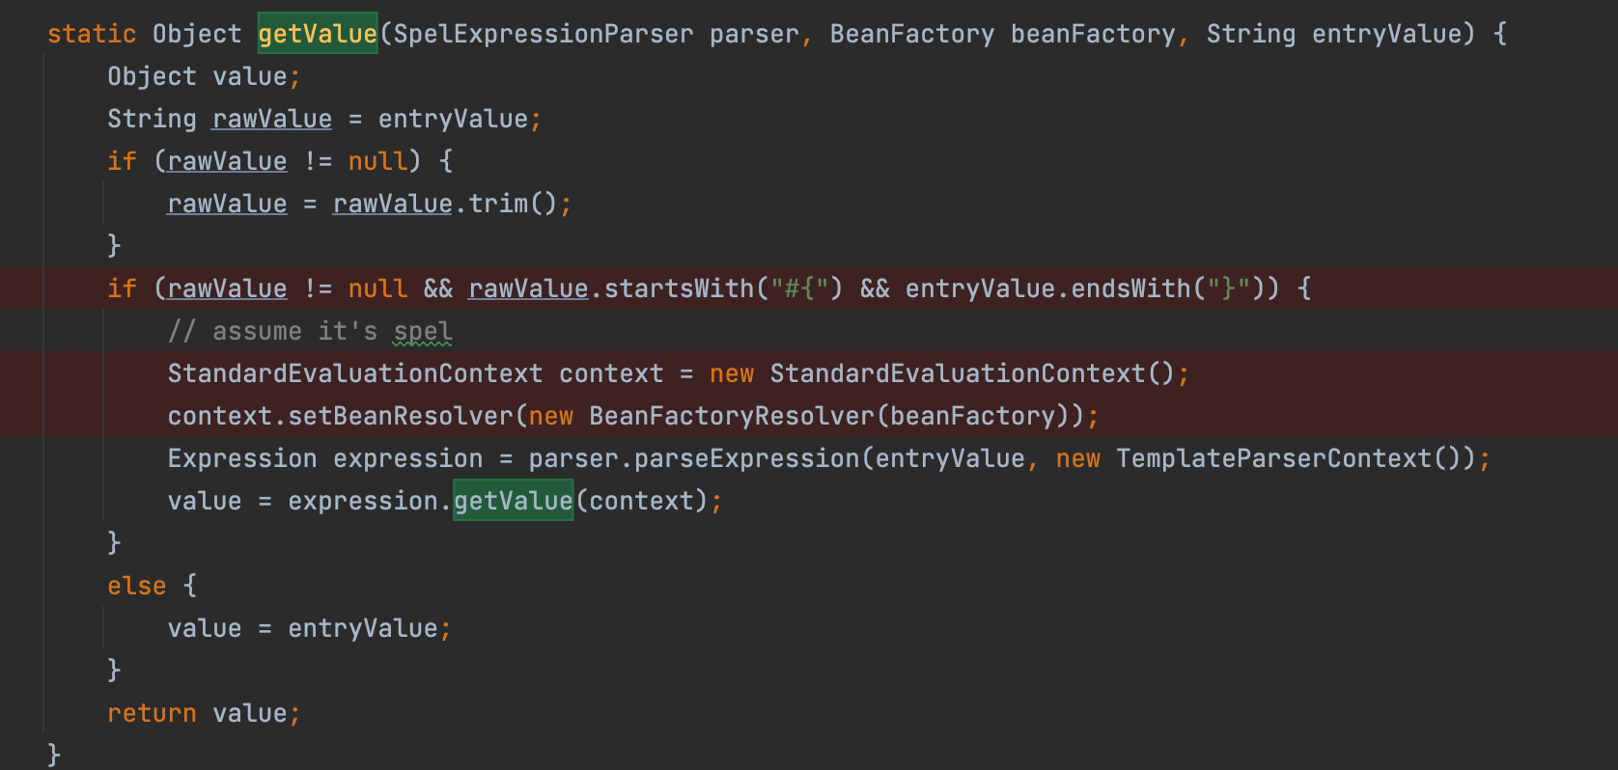This screenshot has width=1618, height=770.
Task: Click the trim() method call
Action: coord(514,204)
